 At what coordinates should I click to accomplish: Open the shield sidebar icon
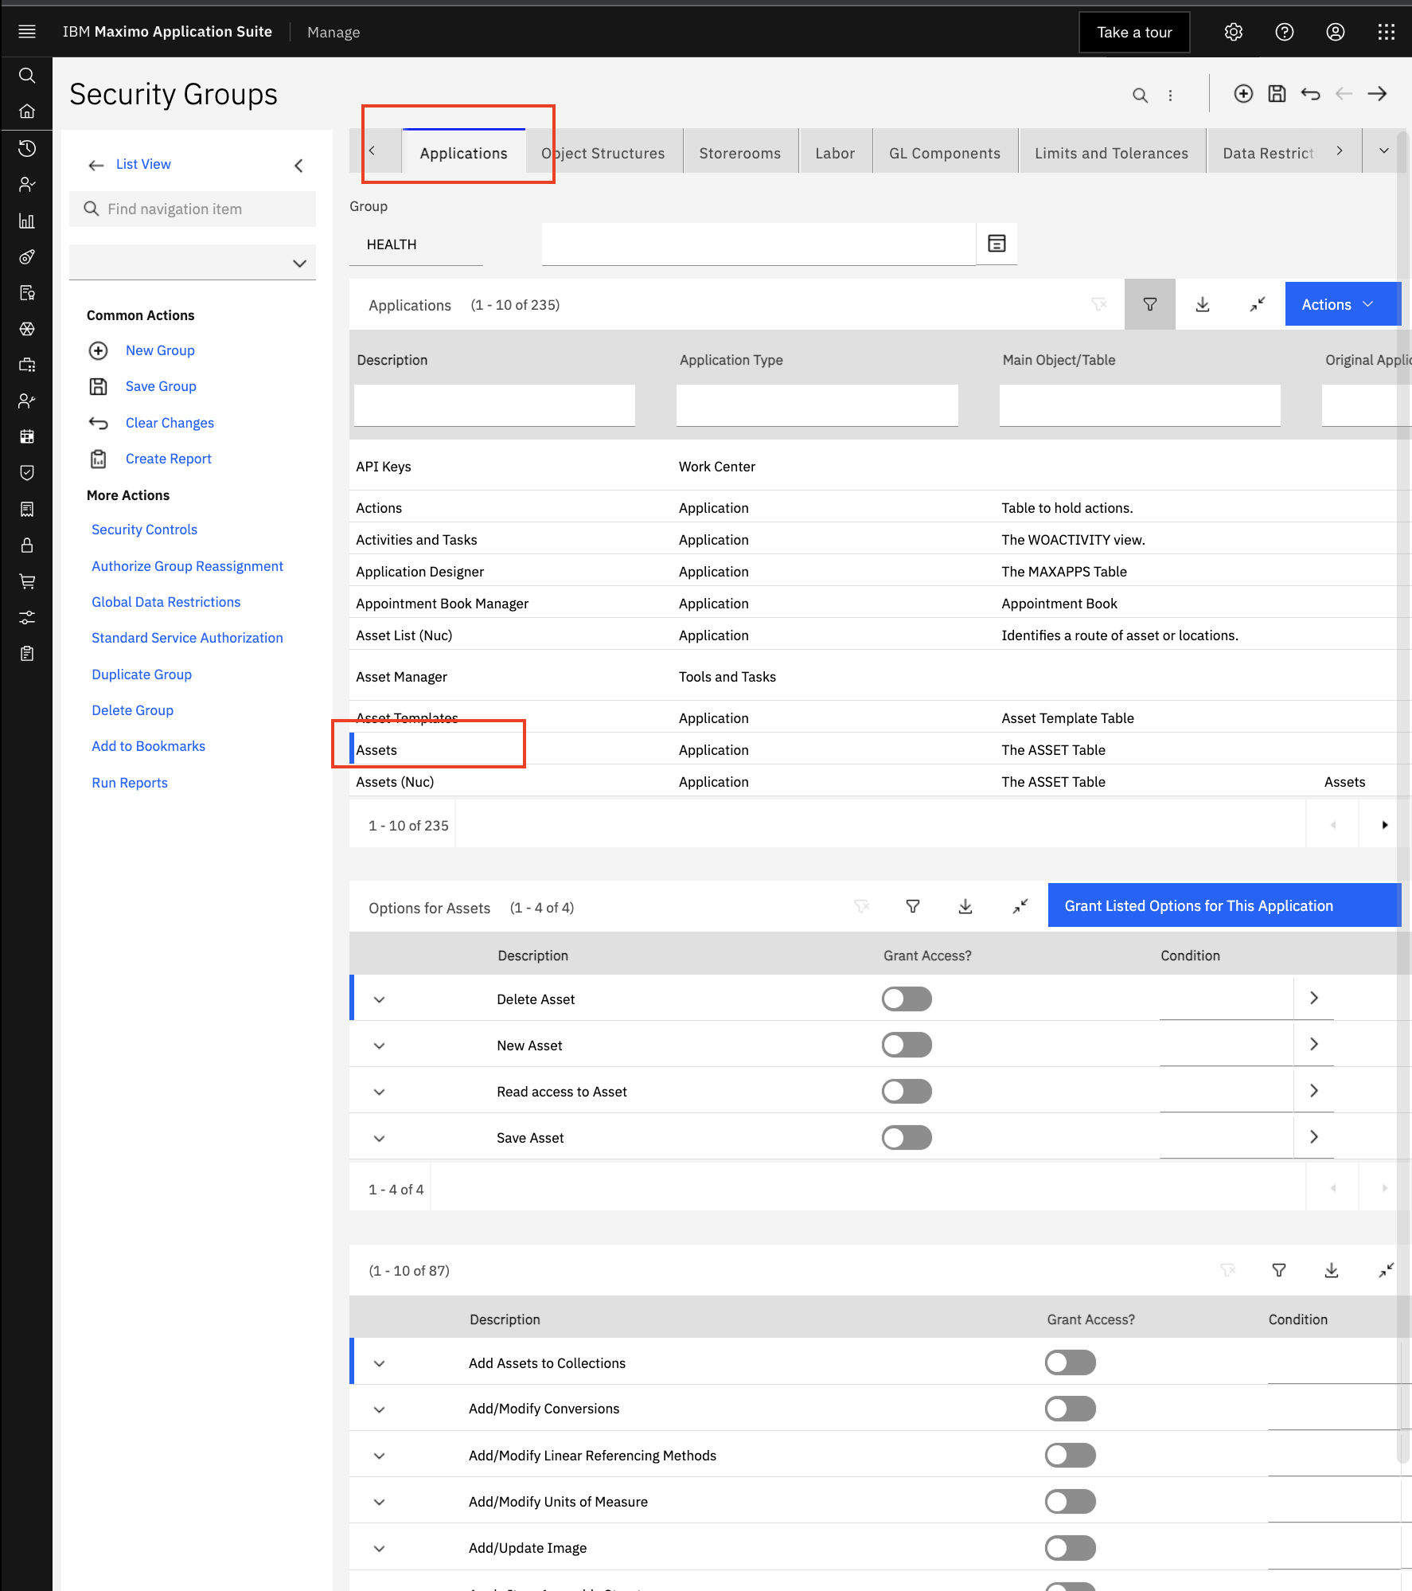click(27, 473)
